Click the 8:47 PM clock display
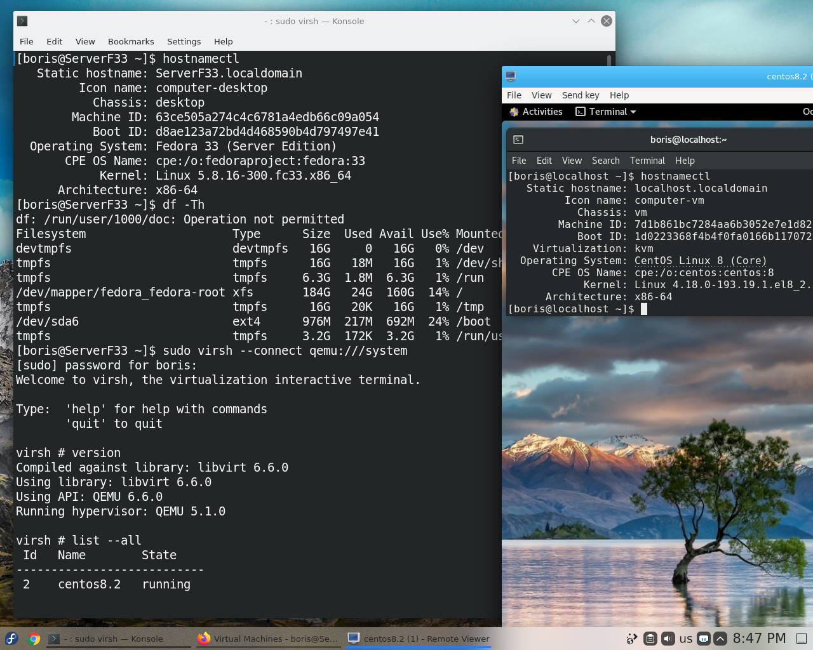The image size is (813, 650). pos(760,639)
